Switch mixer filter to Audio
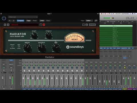The image size is (137, 103). (101, 48)
